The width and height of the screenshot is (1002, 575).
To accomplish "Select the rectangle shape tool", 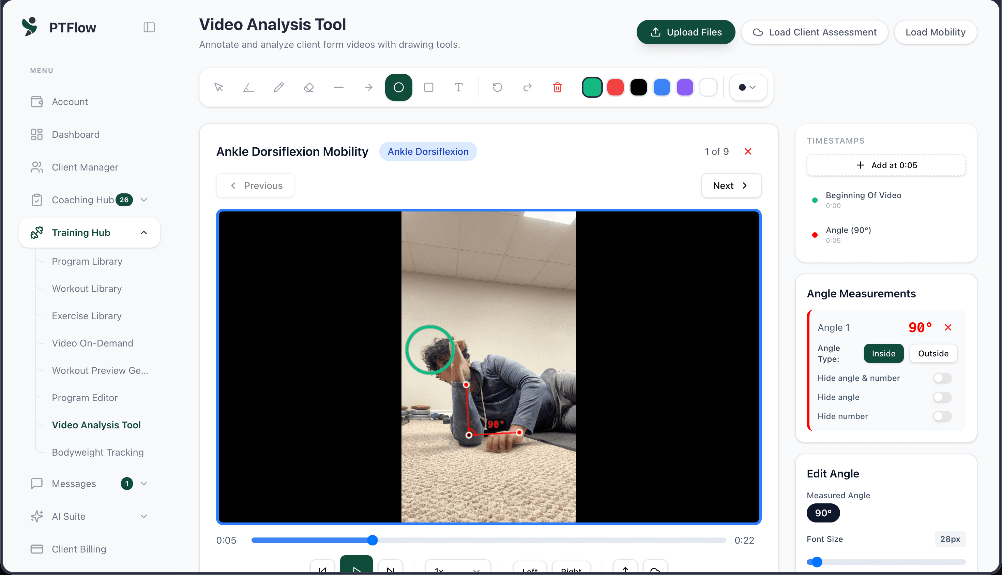I will [x=429, y=87].
